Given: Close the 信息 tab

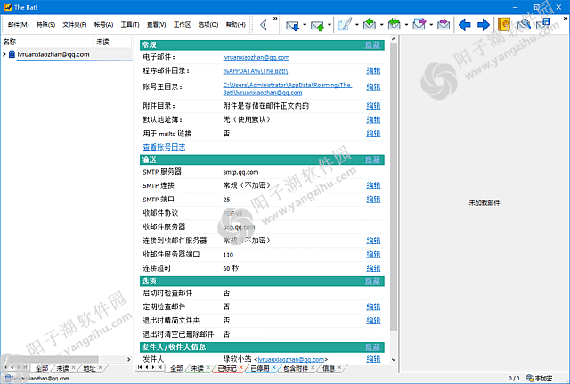Looking at the screenshot, I should pyautogui.click(x=339, y=368).
